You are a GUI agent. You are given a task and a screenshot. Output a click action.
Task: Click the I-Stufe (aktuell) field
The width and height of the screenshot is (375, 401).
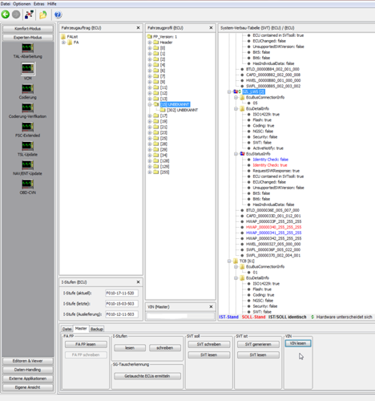coord(122,294)
